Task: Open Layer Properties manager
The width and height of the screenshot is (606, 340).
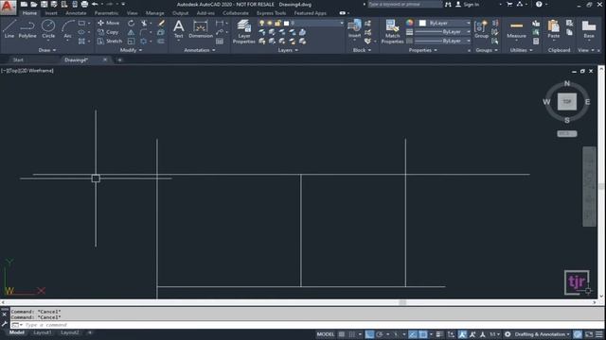Action: [x=244, y=31]
